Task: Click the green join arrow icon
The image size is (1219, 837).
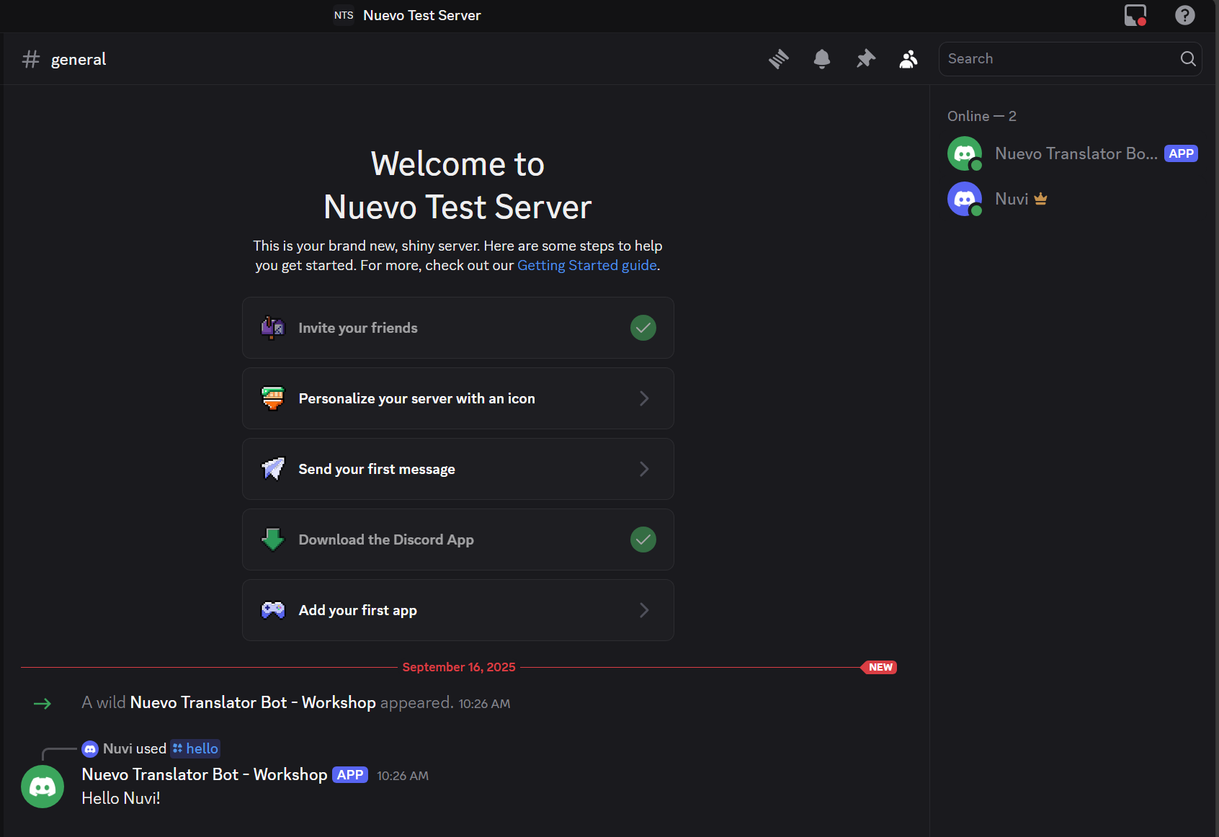Action: point(43,703)
